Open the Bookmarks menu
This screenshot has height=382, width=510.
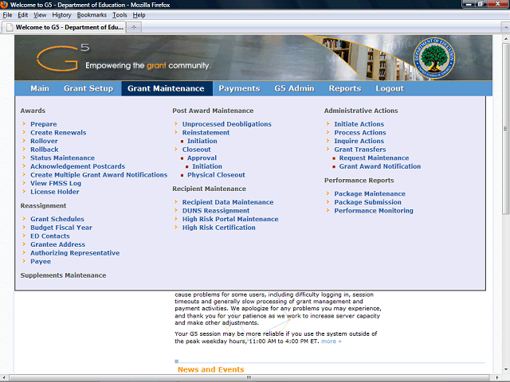pyautogui.click(x=92, y=15)
